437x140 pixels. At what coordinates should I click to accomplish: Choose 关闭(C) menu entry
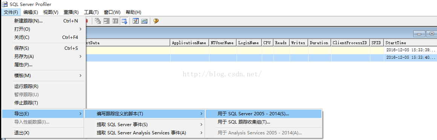click(43, 37)
